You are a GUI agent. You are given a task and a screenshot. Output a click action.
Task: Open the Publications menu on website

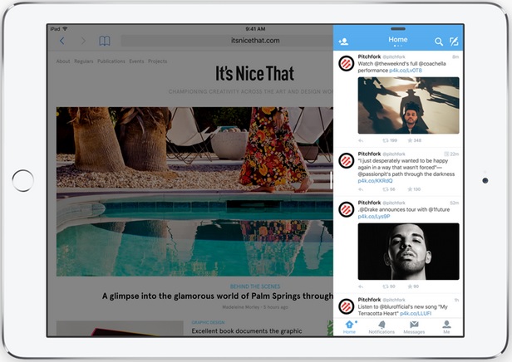pyautogui.click(x=111, y=61)
